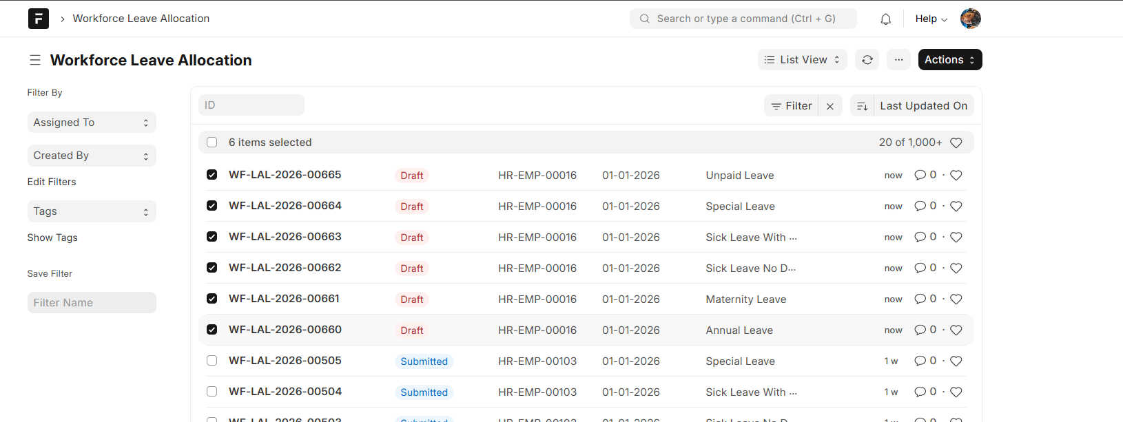Screen dimensions: 1123x422
Task: Open comments on WF-LAL-2026-00505
Action: tap(925, 361)
